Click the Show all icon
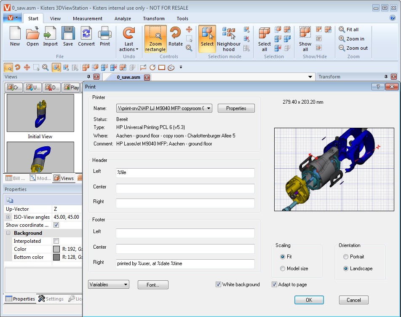The image size is (401, 317). pyautogui.click(x=305, y=39)
